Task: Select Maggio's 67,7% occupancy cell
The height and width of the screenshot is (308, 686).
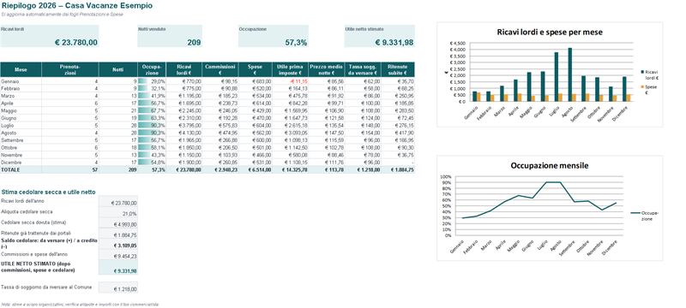Action: tap(152, 110)
